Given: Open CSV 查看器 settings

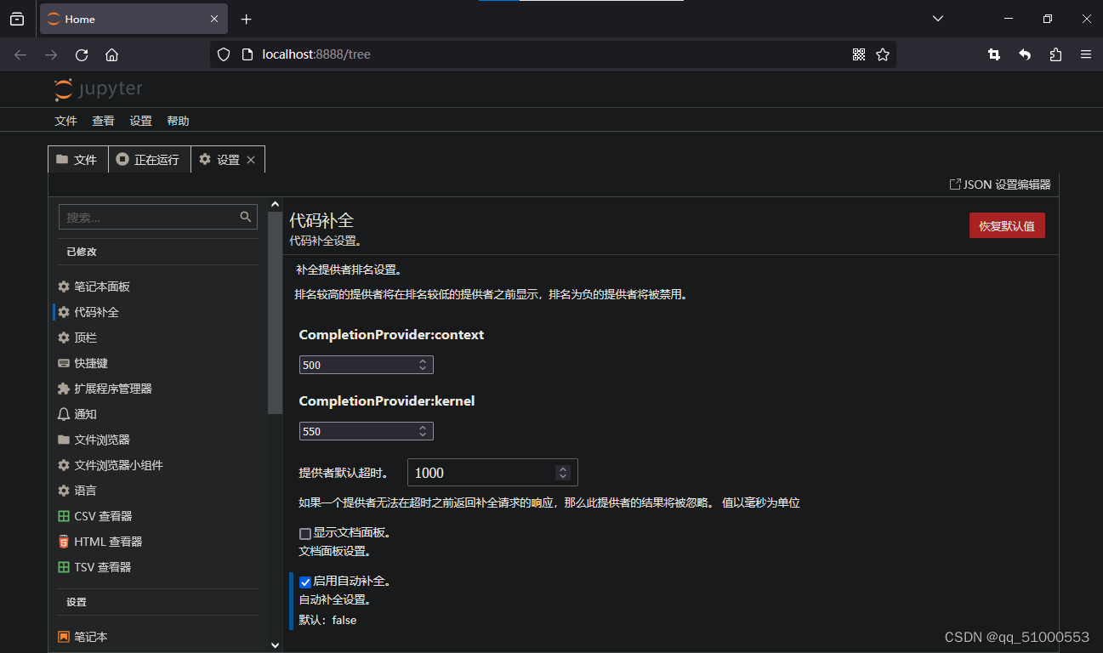Looking at the screenshot, I should 158,516.
